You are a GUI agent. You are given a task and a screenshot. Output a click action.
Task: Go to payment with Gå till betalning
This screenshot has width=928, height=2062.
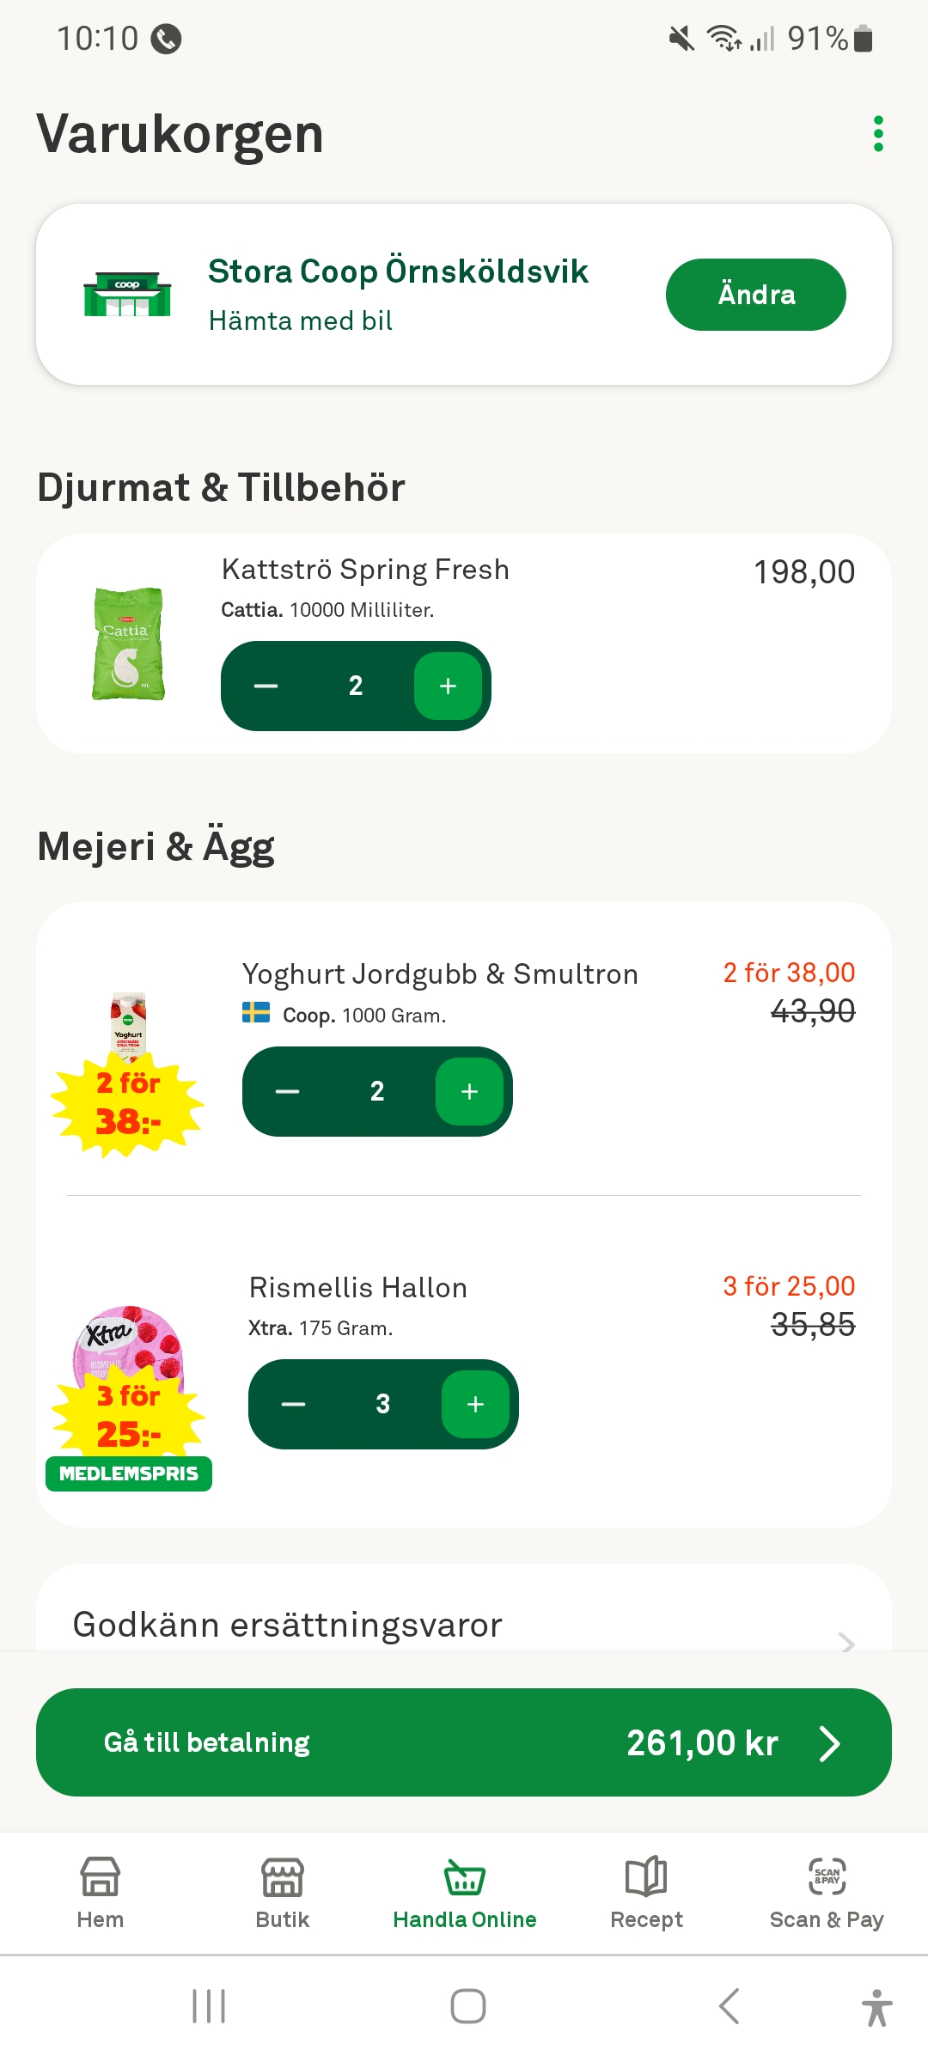click(x=464, y=1742)
